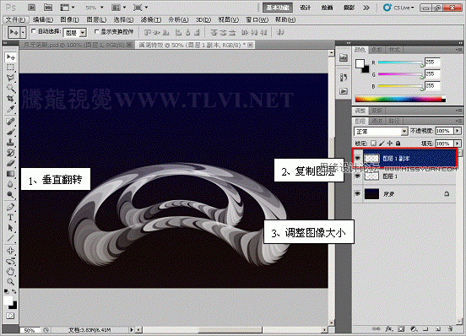The image size is (466, 336).
Task: Hide the Layer 1 copy layer
Action: pos(358,159)
